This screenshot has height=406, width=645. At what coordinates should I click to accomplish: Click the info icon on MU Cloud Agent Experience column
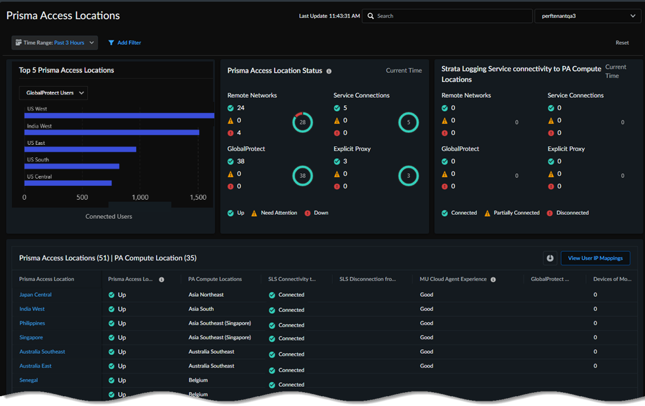(x=493, y=280)
